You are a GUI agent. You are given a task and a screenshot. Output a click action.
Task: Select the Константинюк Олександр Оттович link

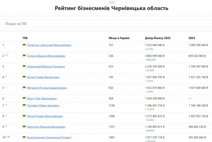(49, 138)
